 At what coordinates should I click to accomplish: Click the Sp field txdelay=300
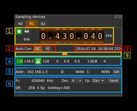(x=84, y=88)
